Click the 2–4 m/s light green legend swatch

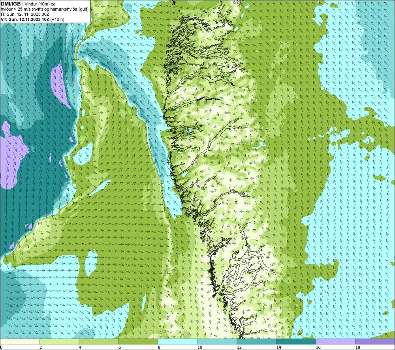click(x=59, y=342)
